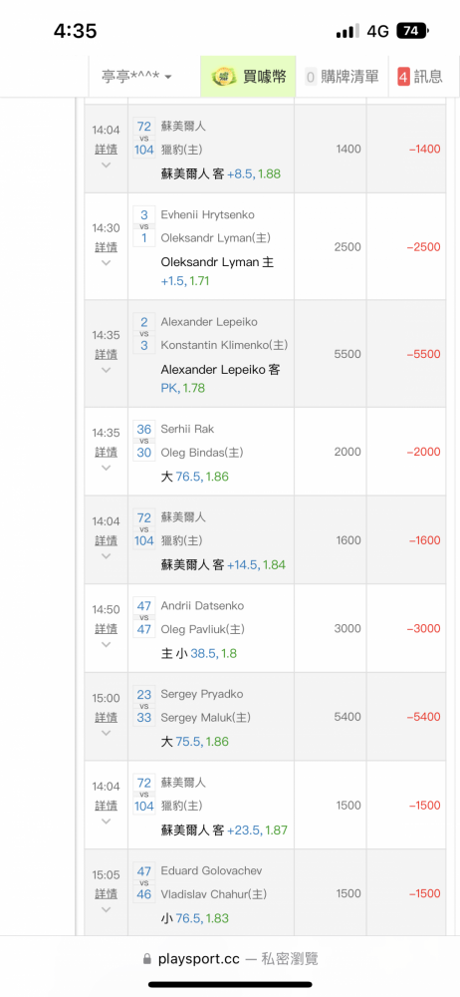Viewport: 460px width, 997px height.
Task: Select the 大 75.5, 1.86 bet line
Action: coord(194,742)
